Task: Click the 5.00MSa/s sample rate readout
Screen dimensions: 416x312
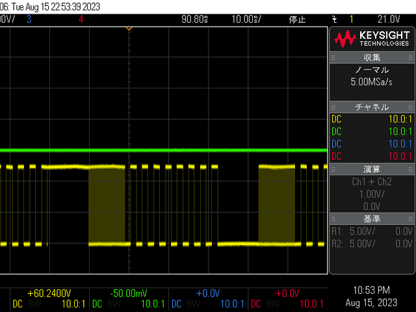Action: pyautogui.click(x=372, y=83)
